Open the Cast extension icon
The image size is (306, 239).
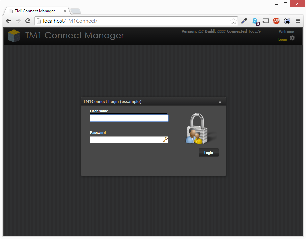coord(265,21)
